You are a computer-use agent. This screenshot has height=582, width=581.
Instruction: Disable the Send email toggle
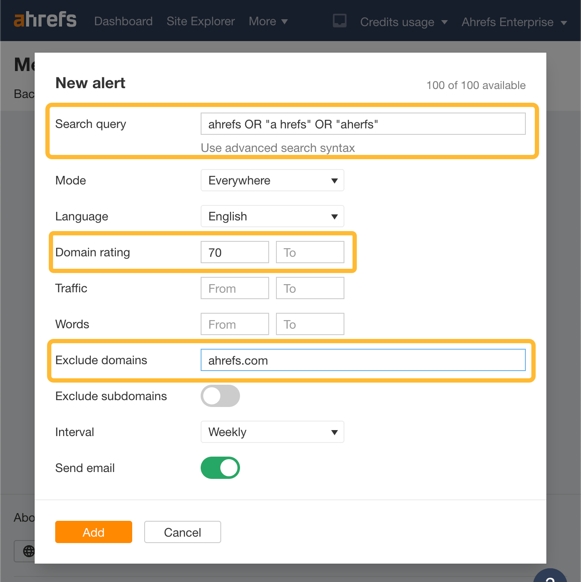[220, 468]
